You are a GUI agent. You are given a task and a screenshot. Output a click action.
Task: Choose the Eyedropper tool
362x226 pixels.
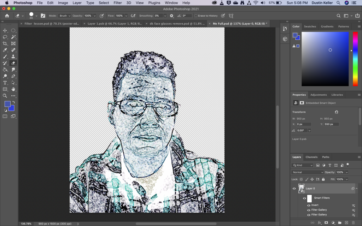tap(5, 50)
